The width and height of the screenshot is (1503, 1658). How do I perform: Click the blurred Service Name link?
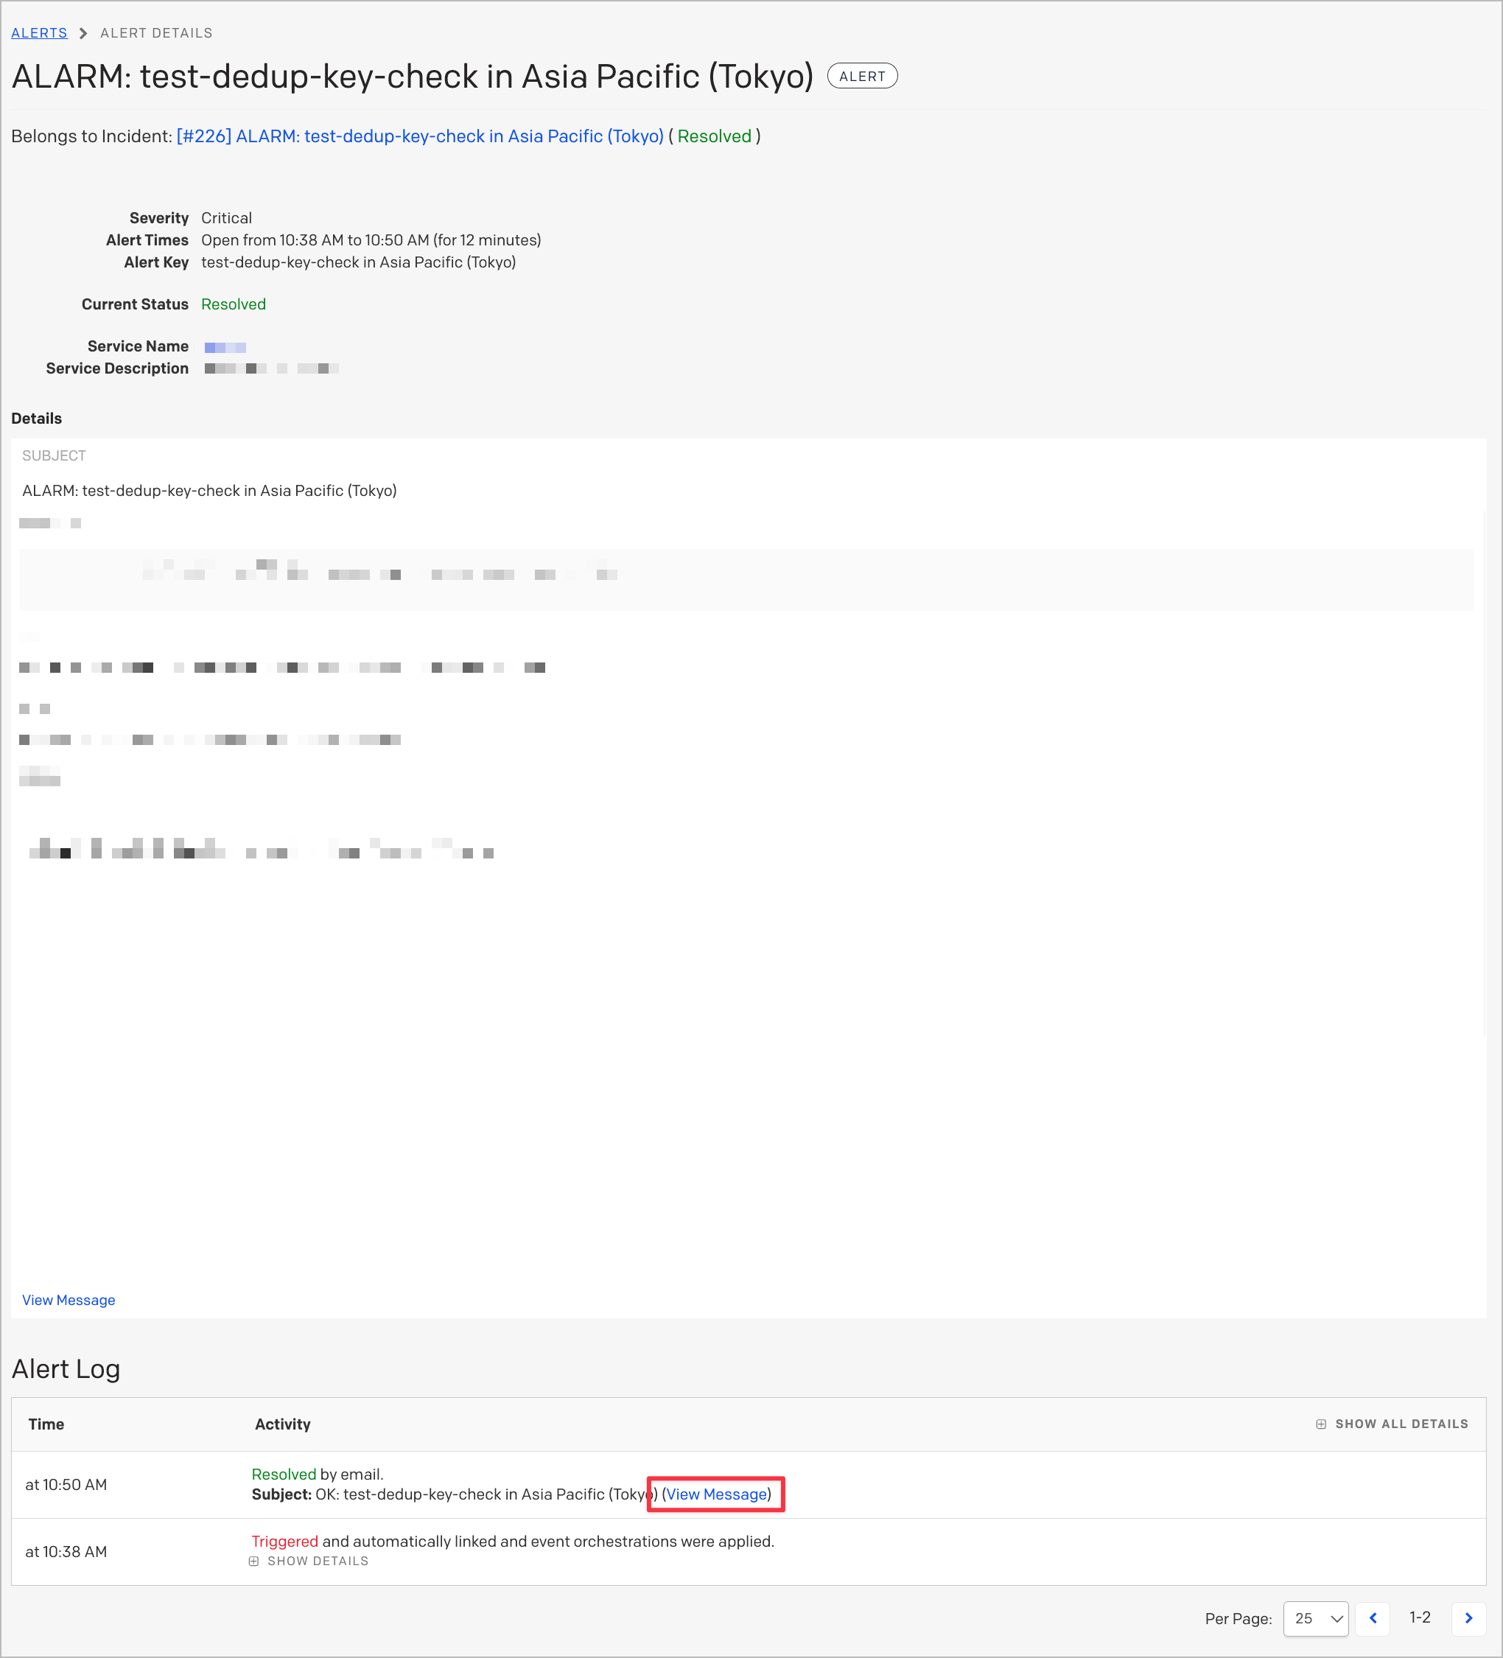(x=225, y=347)
